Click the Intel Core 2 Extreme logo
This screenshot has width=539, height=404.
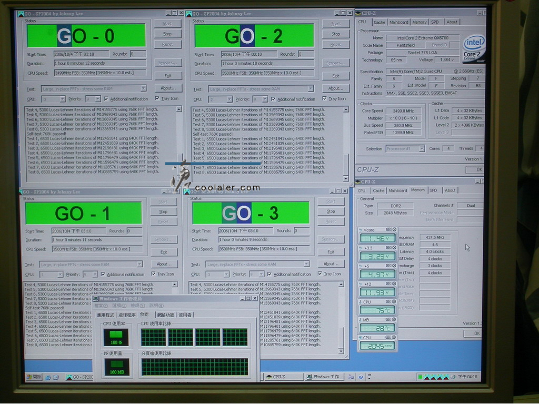pos(473,48)
